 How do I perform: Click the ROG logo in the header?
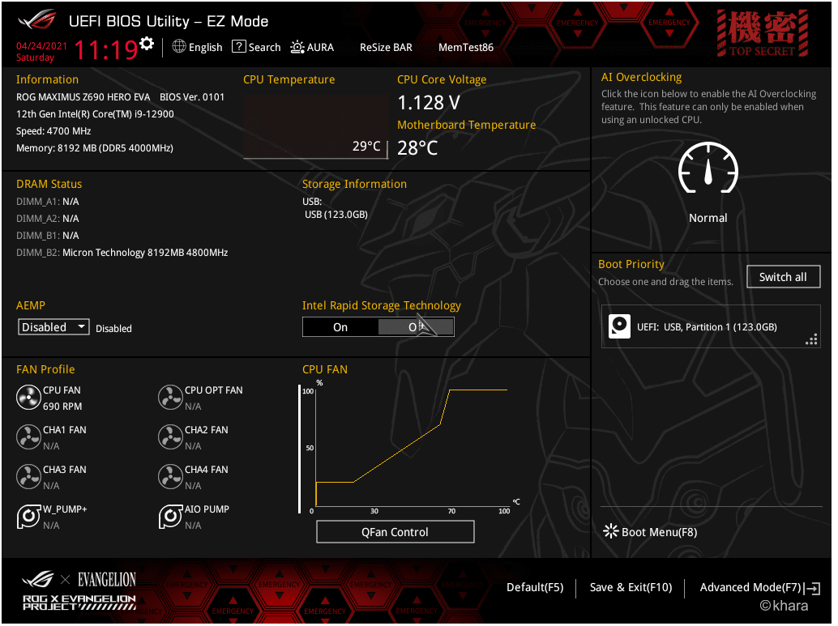[37, 19]
